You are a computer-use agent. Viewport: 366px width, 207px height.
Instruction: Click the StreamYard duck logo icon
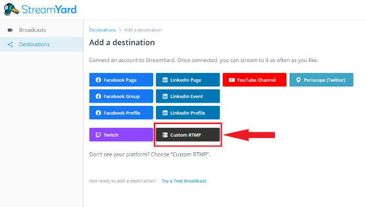pyautogui.click(x=11, y=9)
